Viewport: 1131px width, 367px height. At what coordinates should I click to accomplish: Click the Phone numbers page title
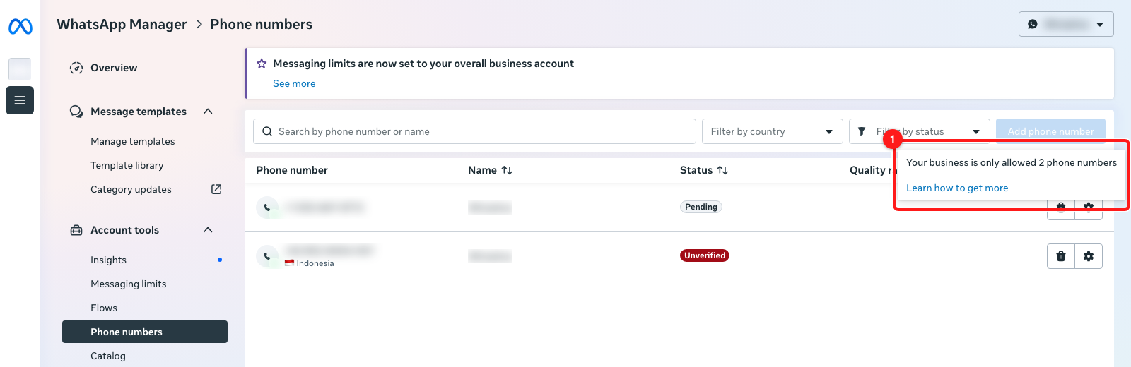(261, 24)
